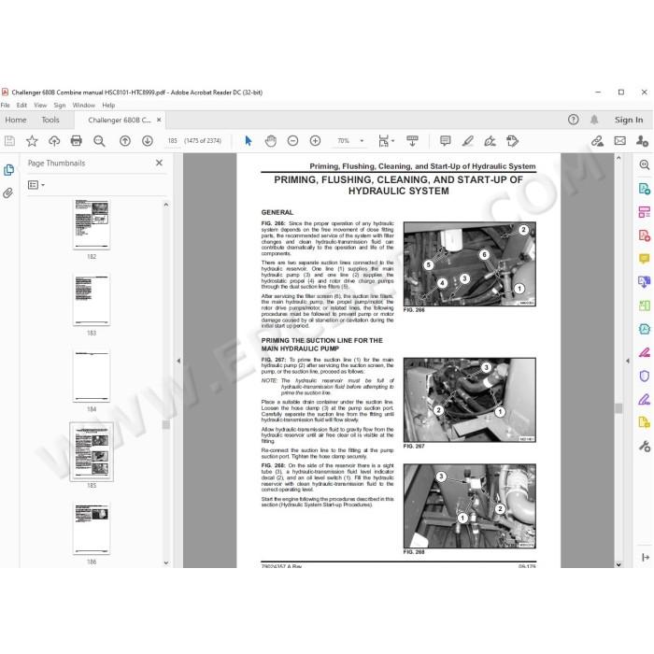Share with others person icon
Screen dimensions: 654x654
tap(642, 141)
